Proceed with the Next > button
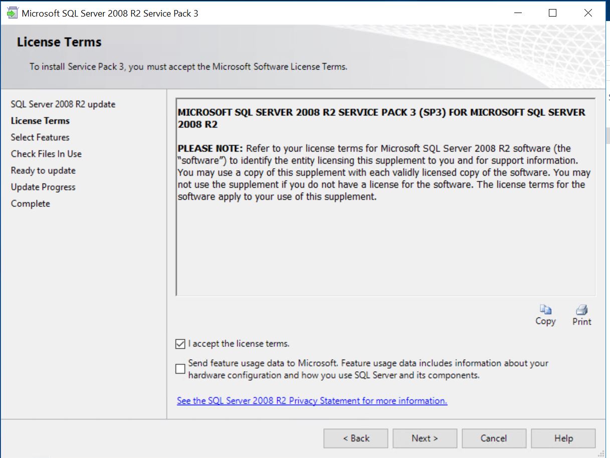 pos(425,438)
